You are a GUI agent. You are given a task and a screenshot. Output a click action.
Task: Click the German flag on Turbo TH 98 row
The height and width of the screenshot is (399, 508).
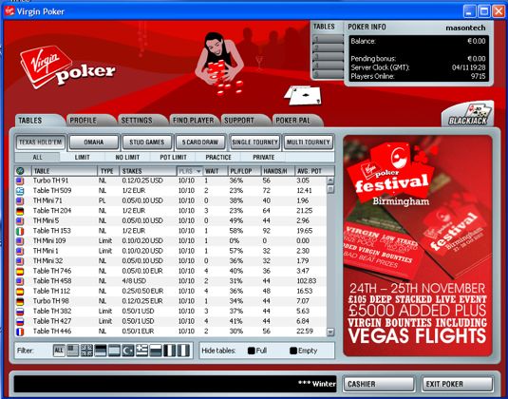click(x=20, y=301)
